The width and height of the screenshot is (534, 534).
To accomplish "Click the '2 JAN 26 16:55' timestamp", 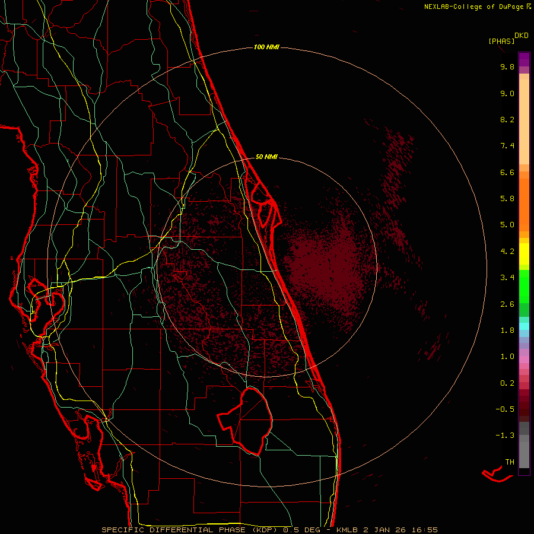I will tap(401, 530).
